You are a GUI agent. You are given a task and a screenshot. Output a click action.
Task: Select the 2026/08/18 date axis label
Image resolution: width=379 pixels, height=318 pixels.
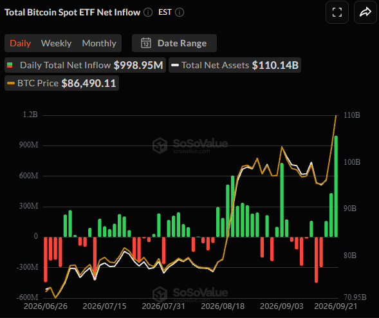point(223,306)
